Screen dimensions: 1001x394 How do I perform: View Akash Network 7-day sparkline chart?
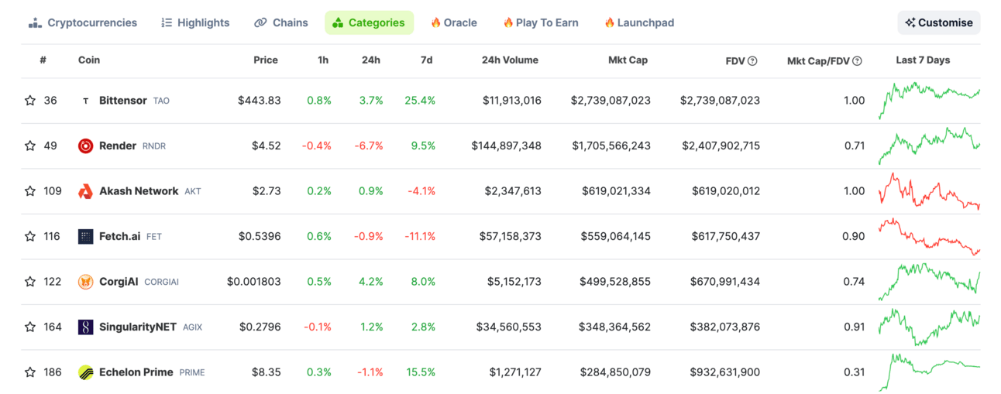point(929,191)
